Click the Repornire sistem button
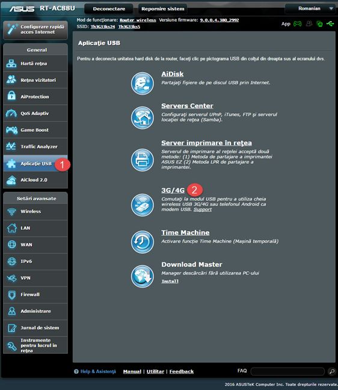The width and height of the screenshot is (338, 390). 163,9
